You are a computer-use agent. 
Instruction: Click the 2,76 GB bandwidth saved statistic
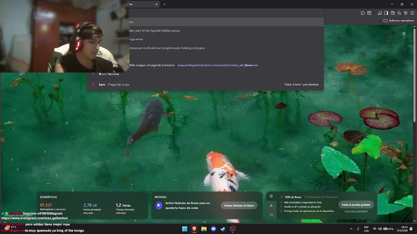(x=90, y=205)
